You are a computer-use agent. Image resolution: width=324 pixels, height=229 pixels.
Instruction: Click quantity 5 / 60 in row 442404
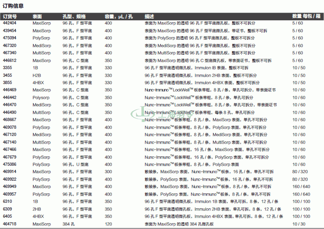pos(297,23)
